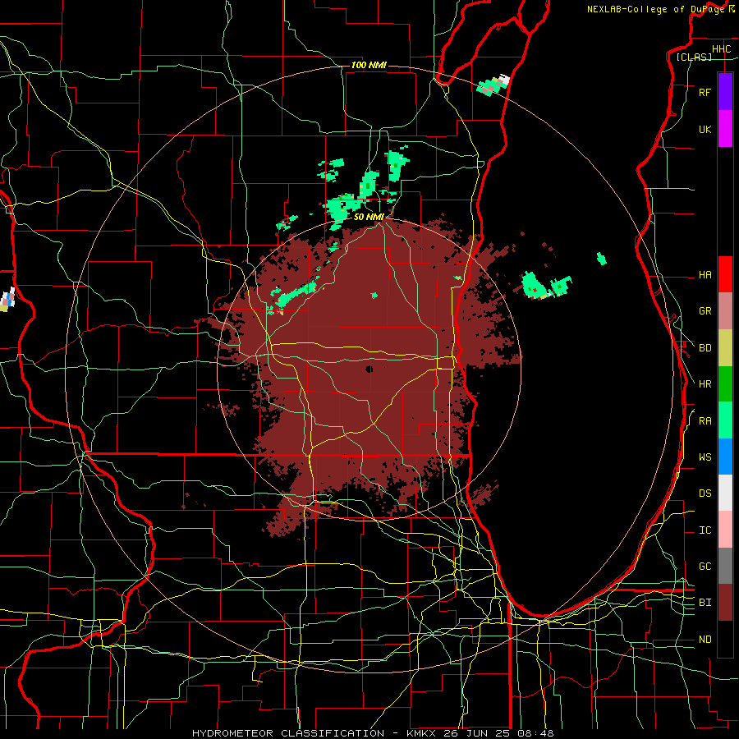This screenshot has height=739, width=739.
Task: Select the yellow BD legend swatch
Action: click(x=725, y=348)
